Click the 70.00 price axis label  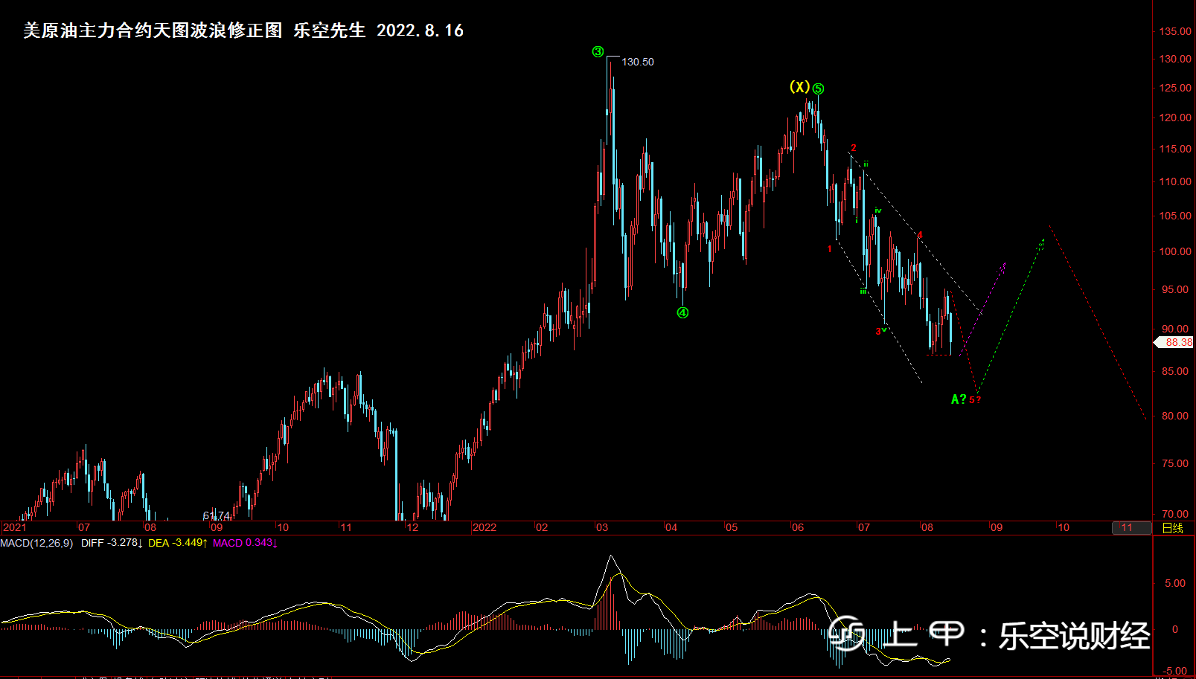[x=1175, y=514]
